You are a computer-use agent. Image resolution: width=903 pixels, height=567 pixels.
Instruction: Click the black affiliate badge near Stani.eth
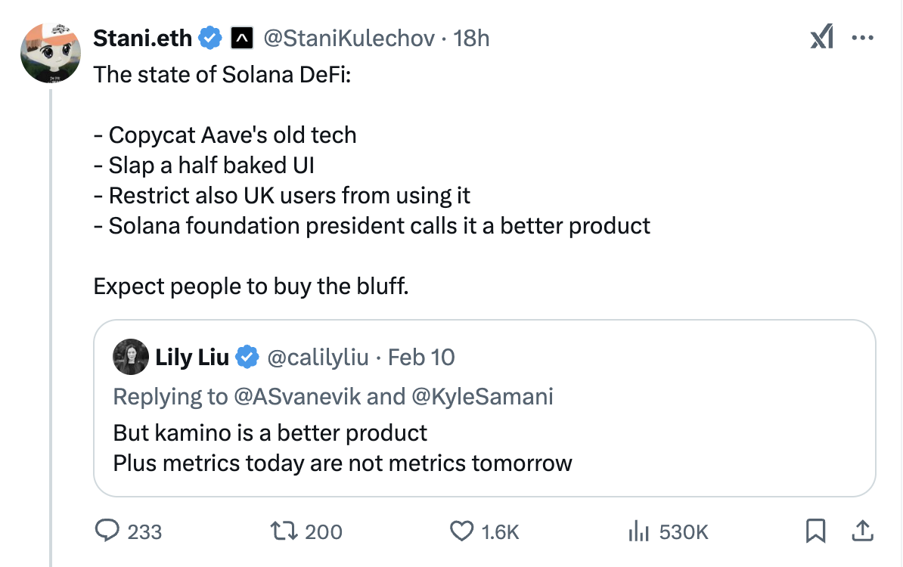240,38
